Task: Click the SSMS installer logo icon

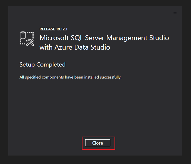Action: coord(27,38)
